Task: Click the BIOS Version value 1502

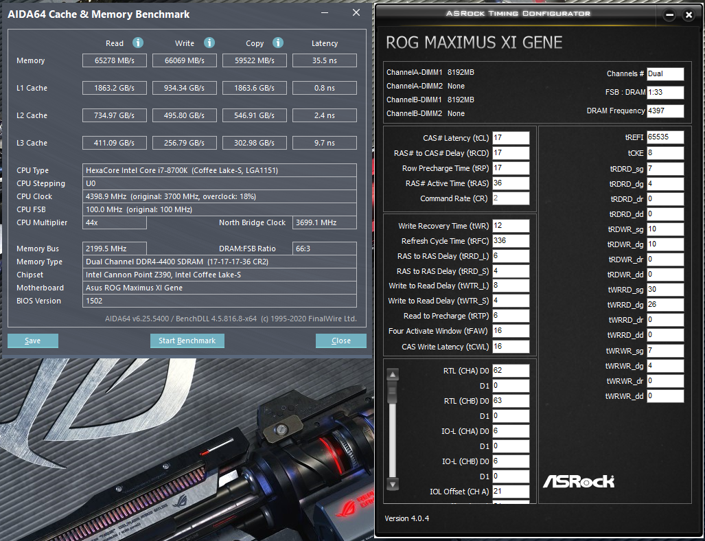Action: (220, 301)
